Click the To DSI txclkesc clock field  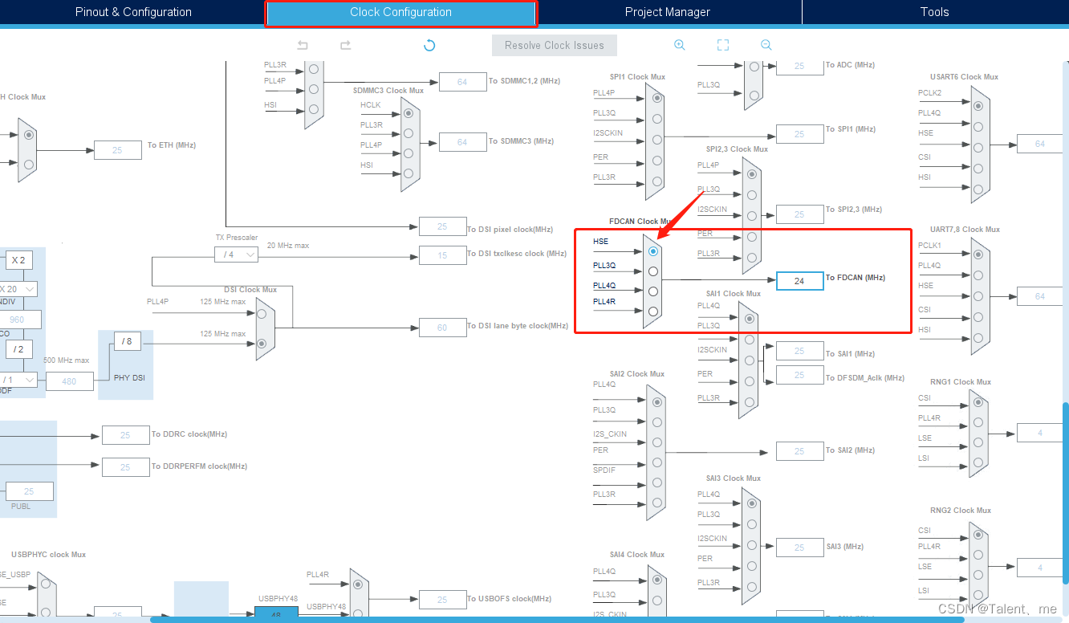[x=442, y=256]
